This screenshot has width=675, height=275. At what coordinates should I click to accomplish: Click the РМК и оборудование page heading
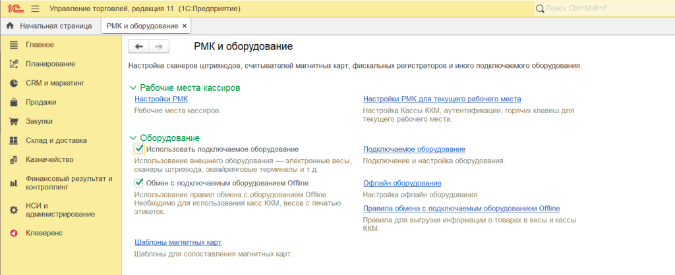coord(243,47)
